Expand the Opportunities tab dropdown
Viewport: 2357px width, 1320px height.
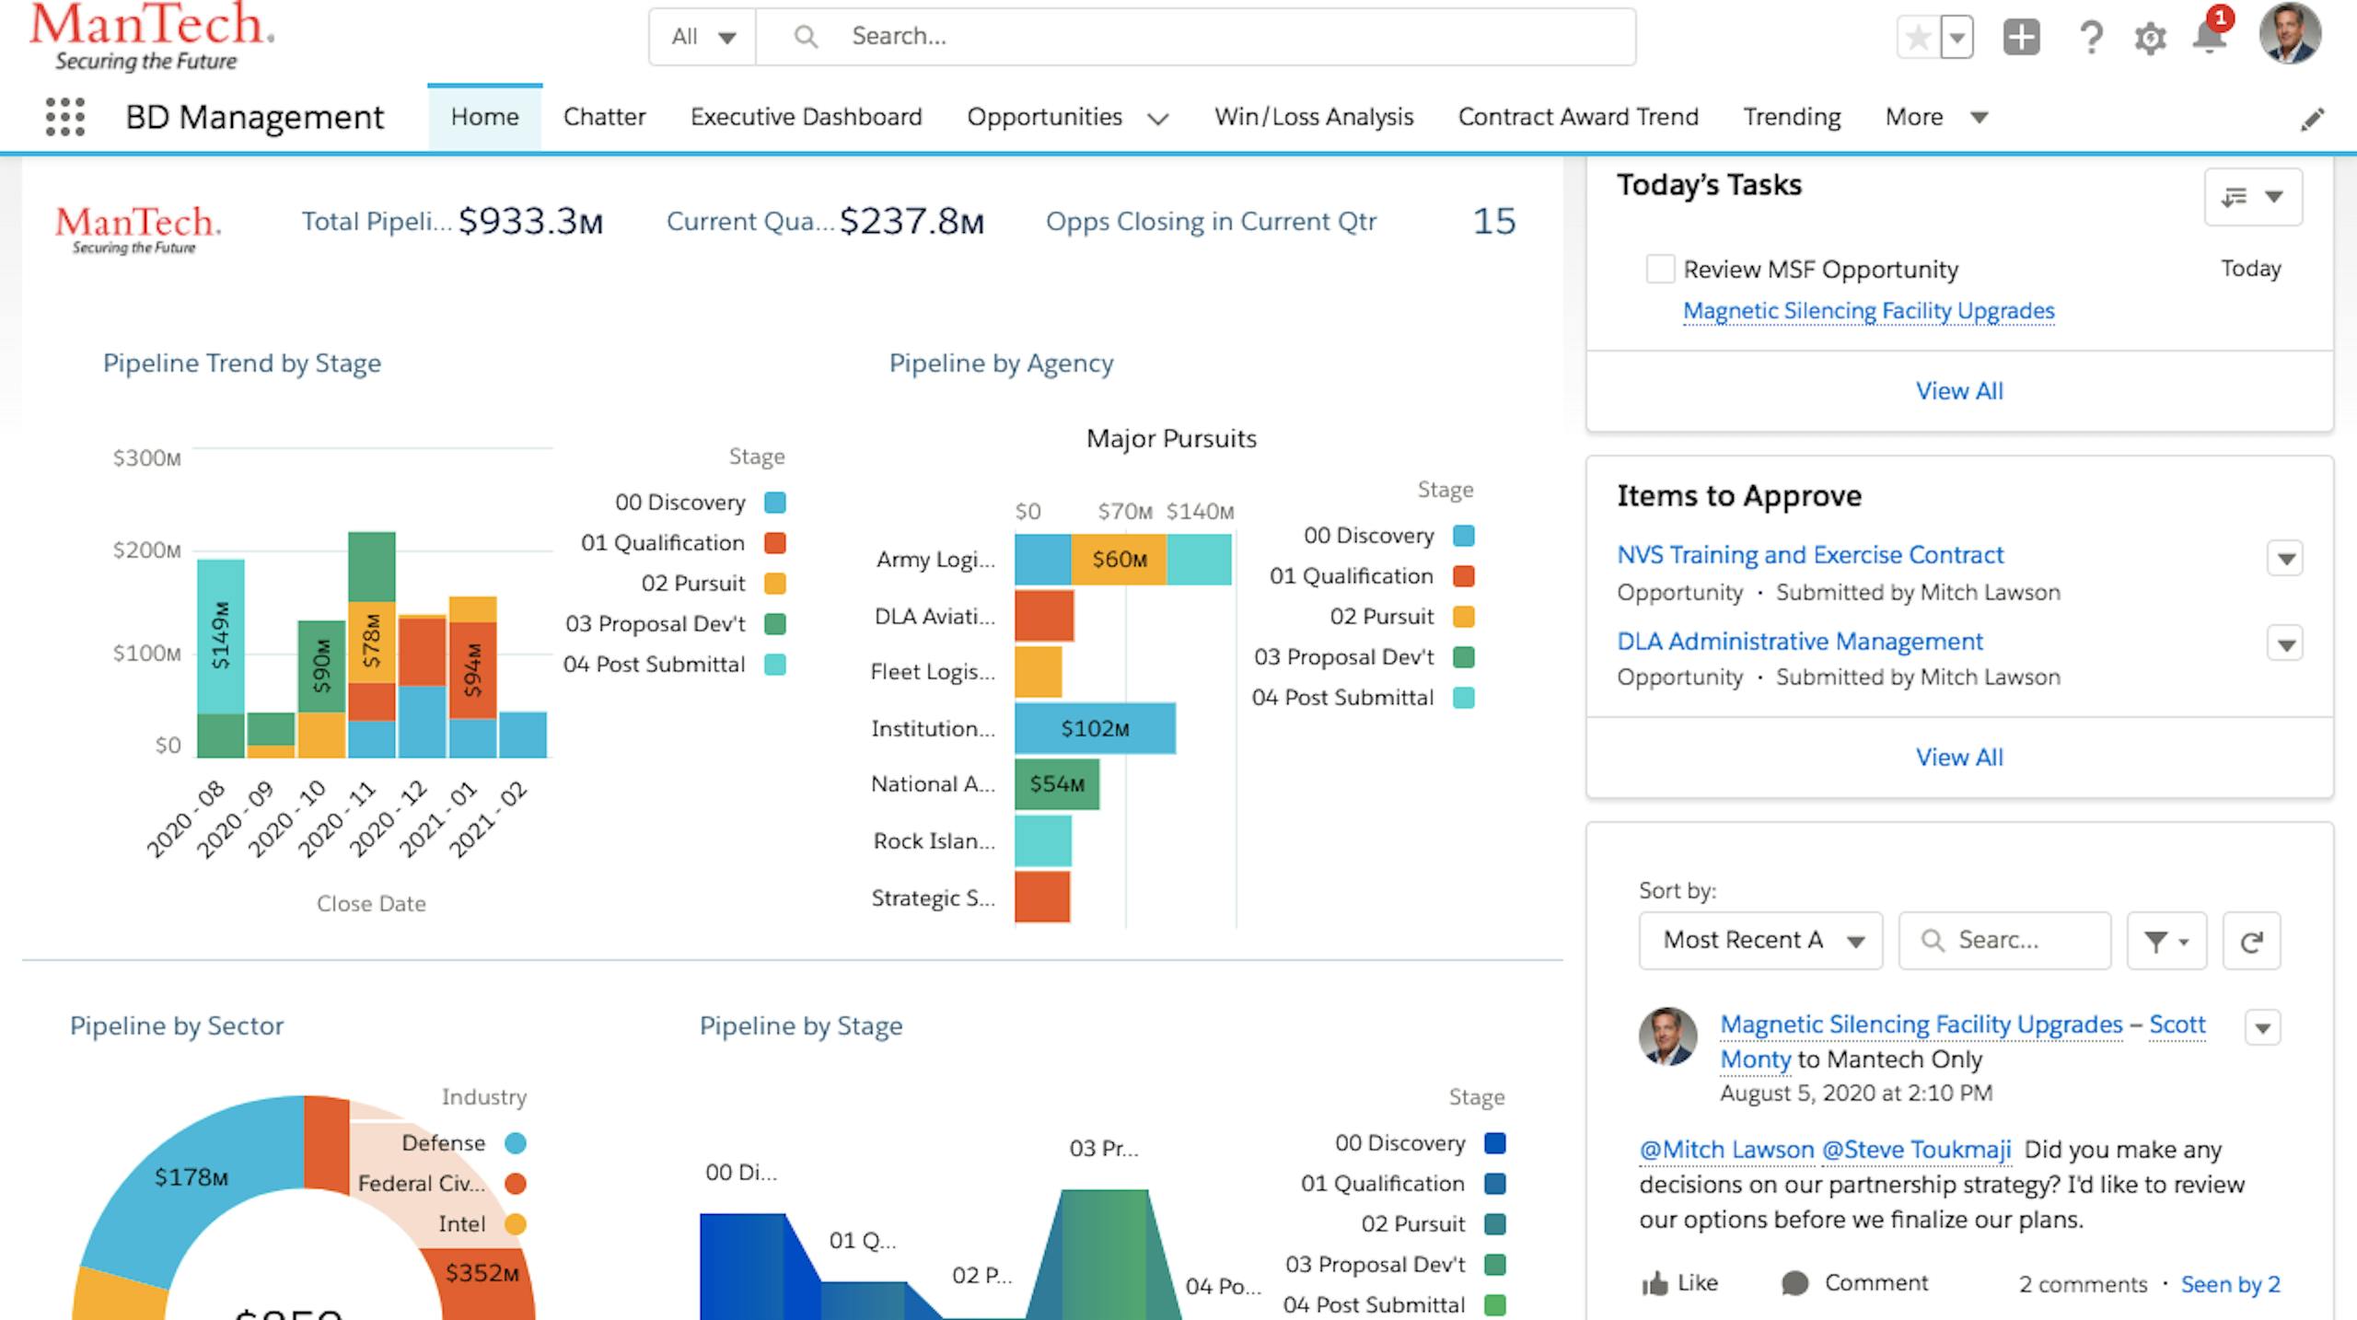1159,118
